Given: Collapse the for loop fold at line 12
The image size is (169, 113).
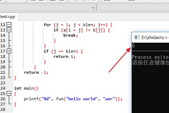Looking at the screenshot, I should click(9, 25).
